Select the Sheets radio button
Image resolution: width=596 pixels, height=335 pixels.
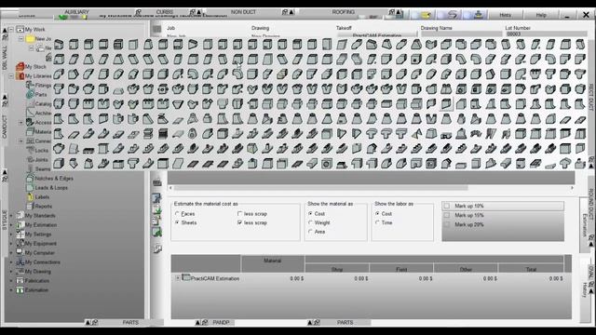(x=177, y=222)
